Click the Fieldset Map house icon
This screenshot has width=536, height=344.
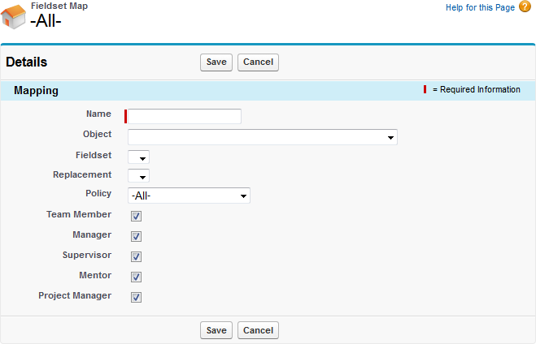(14, 16)
